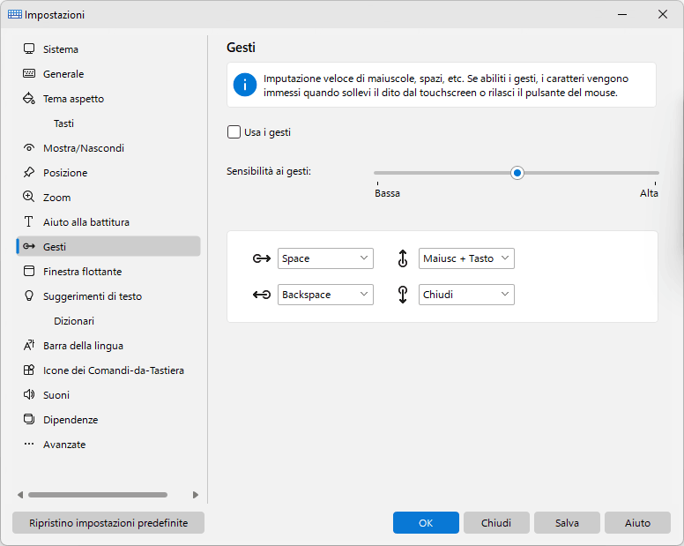Click the Sensibilità ai gesti slider handle
Image resolution: width=684 pixels, height=546 pixels.
(517, 173)
